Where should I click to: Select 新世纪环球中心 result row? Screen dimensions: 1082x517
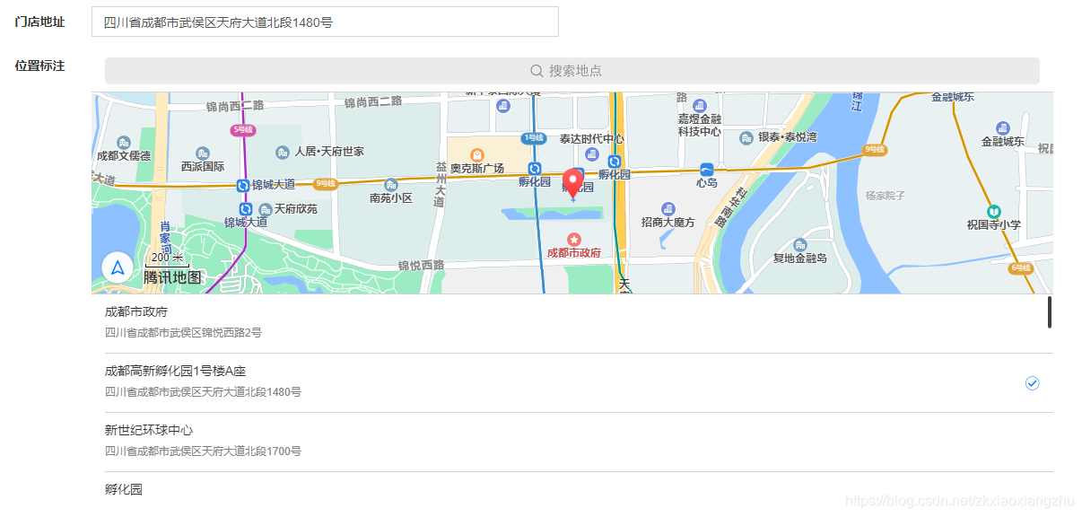(572, 443)
